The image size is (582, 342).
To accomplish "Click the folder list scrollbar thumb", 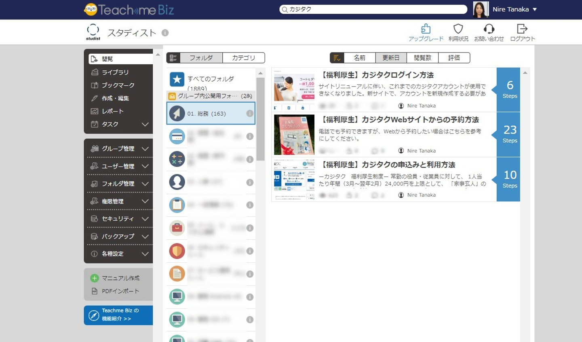I will coord(261,119).
